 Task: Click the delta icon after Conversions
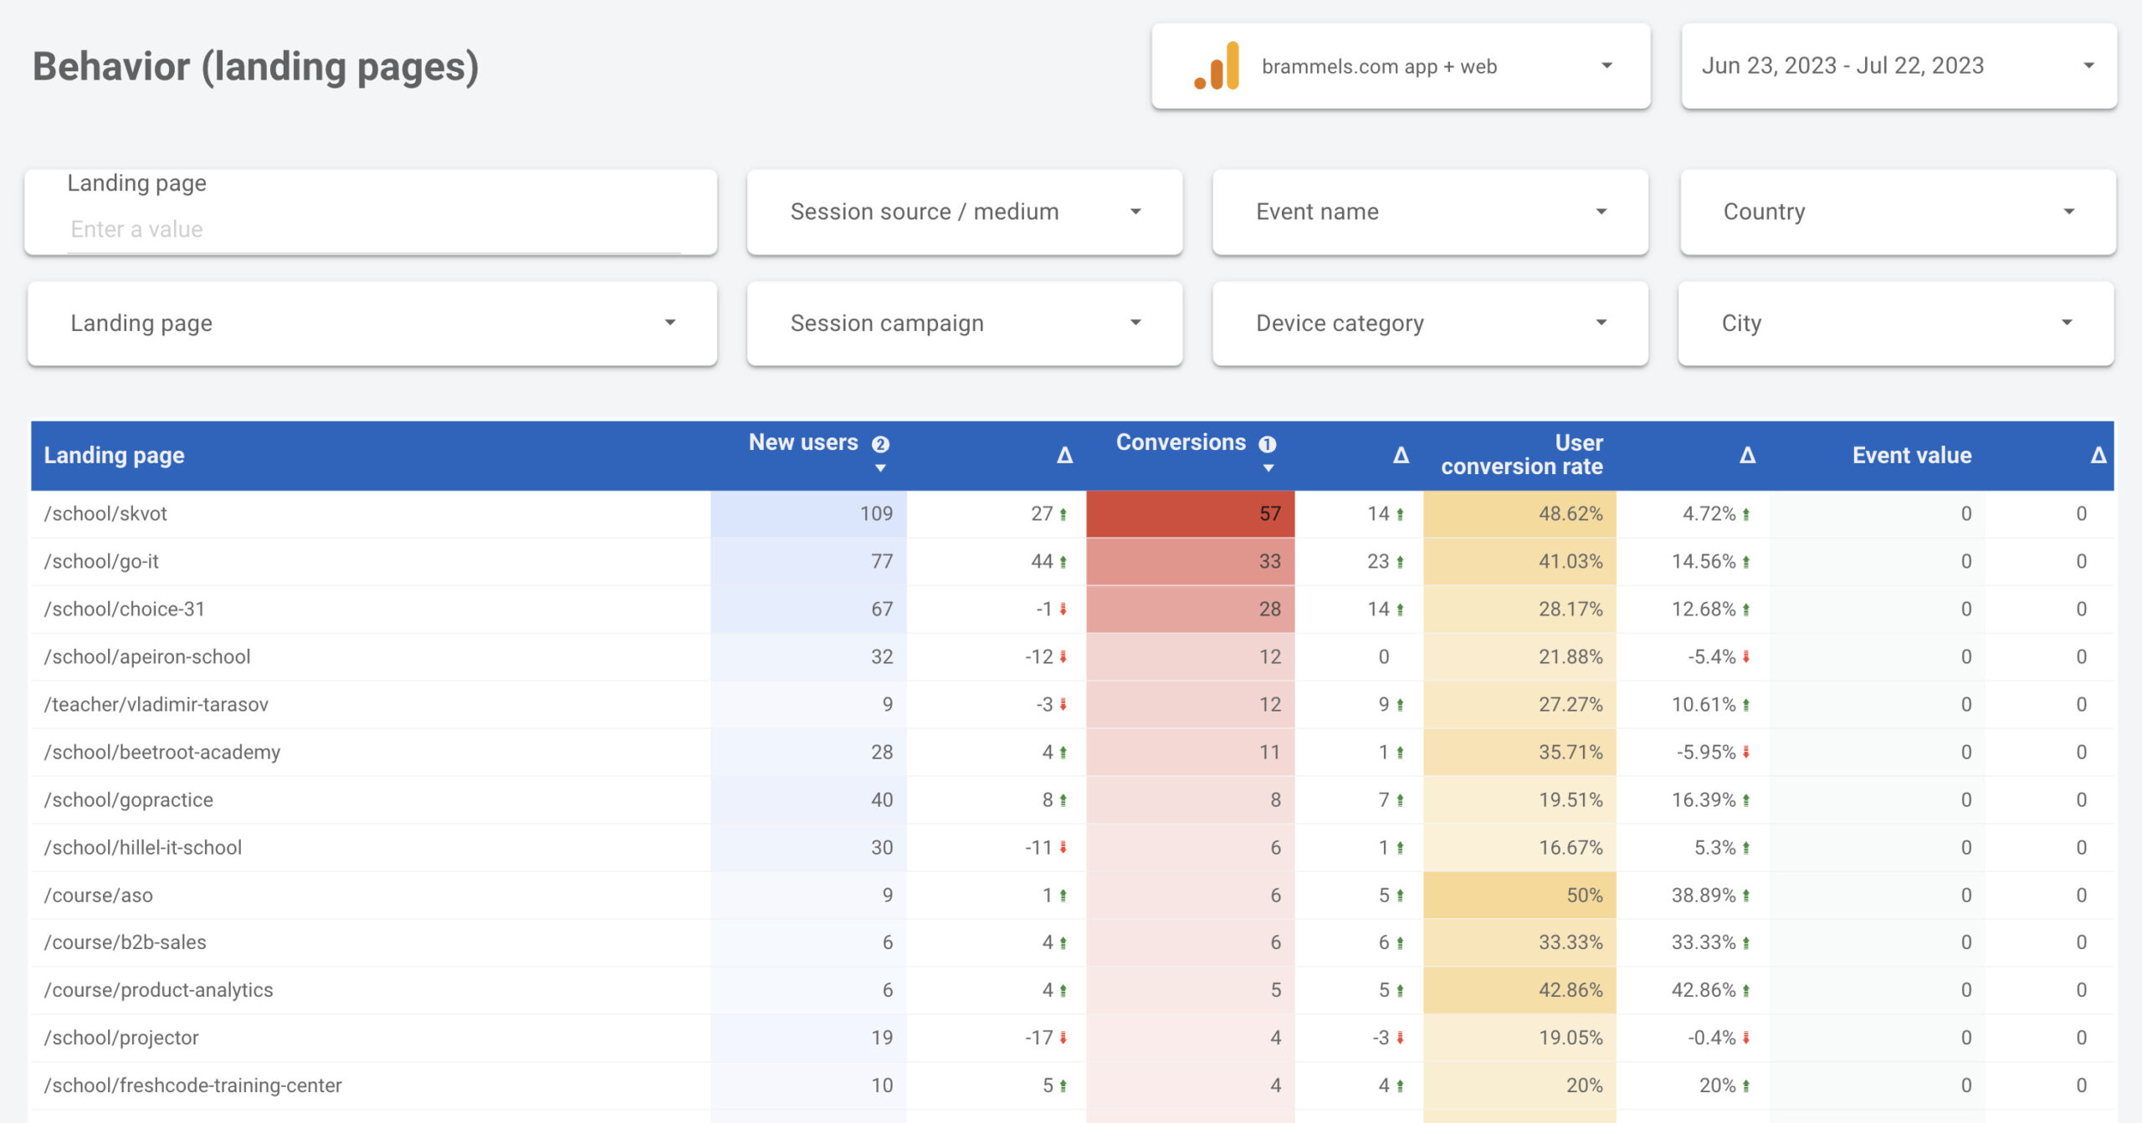point(1400,456)
